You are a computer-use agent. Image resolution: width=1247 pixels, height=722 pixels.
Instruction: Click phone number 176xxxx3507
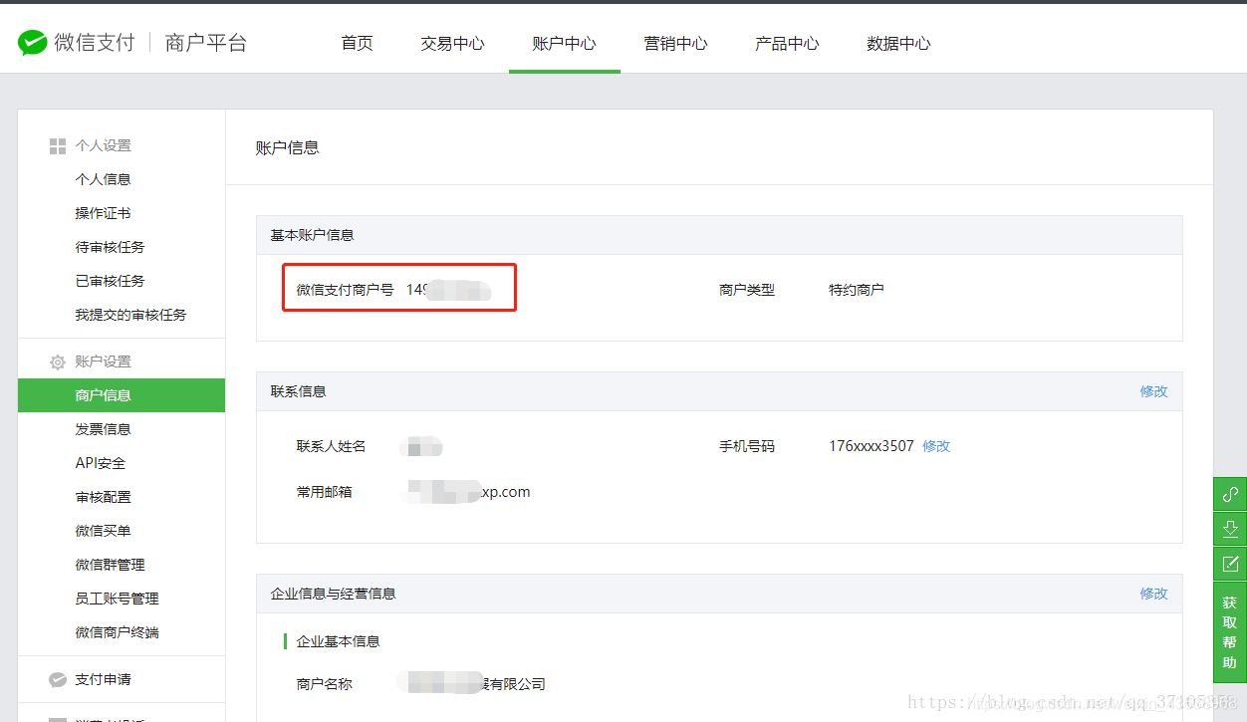872,446
